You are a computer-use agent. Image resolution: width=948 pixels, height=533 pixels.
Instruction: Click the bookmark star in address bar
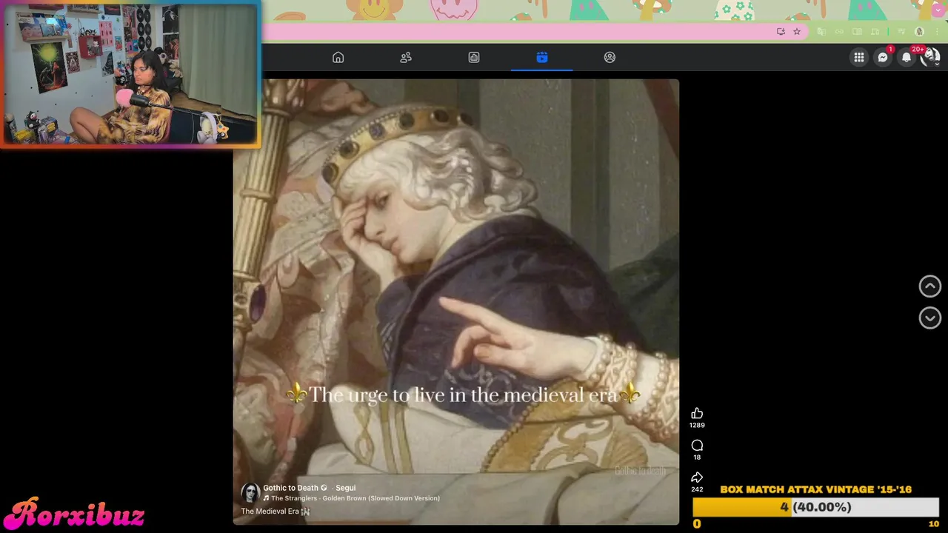pyautogui.click(x=797, y=32)
